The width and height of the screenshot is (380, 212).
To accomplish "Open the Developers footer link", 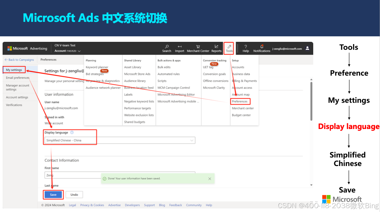I will (132, 205).
